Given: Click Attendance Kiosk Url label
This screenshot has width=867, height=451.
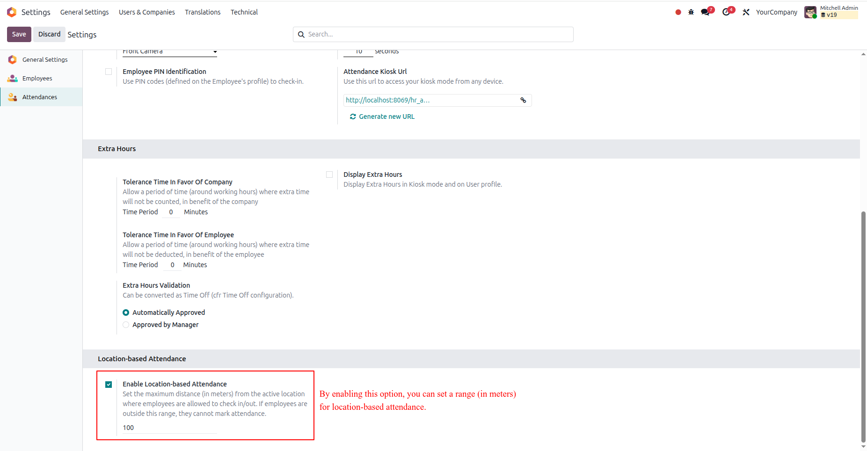Looking at the screenshot, I should 375,72.
